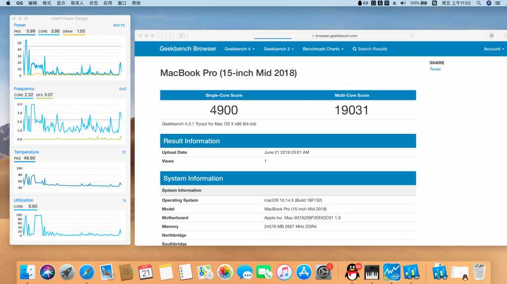The height and width of the screenshot is (284, 507).
Task: Go back with Safari's back arrow
Action: [x=161, y=36]
